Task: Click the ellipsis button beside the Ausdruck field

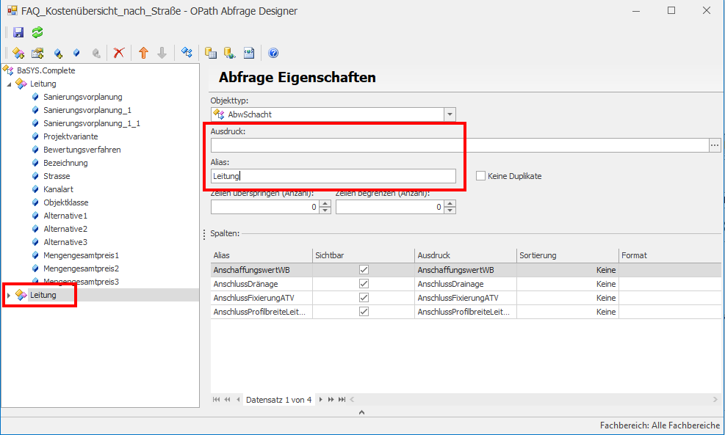Action: point(715,145)
